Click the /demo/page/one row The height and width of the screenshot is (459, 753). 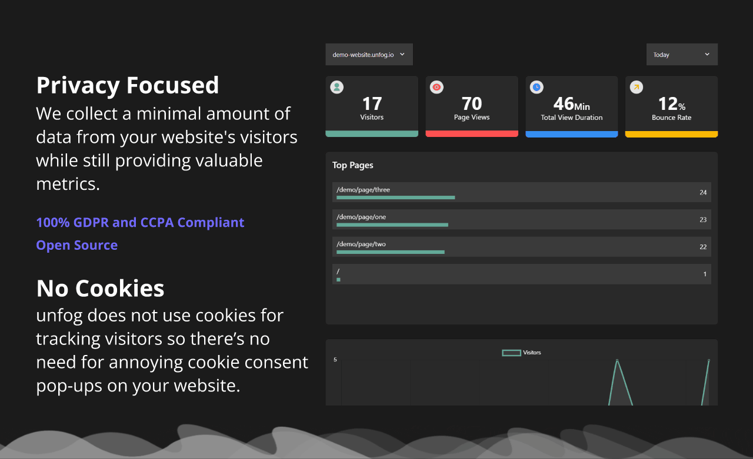pos(522,219)
